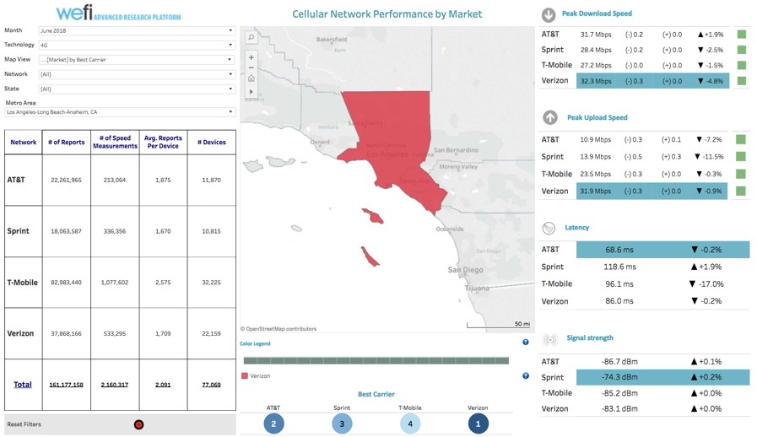
Task: Select the Verizon best carrier rank circle
Action: (x=478, y=424)
